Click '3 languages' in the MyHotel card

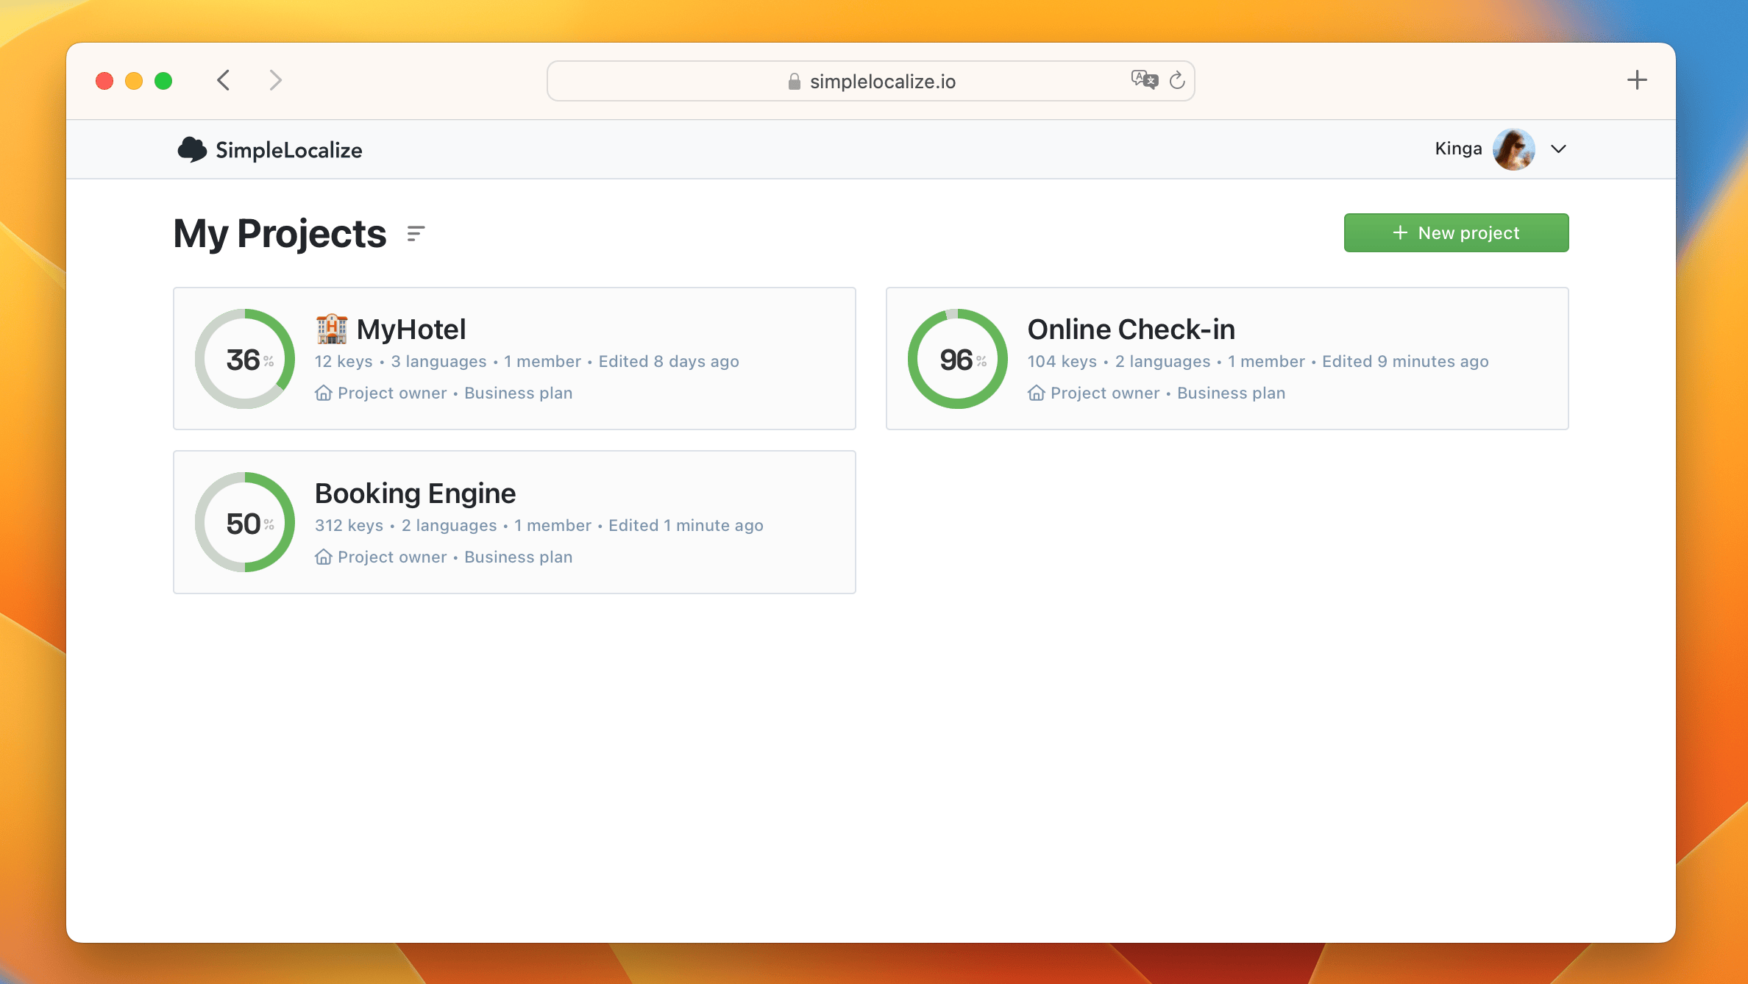(x=438, y=361)
